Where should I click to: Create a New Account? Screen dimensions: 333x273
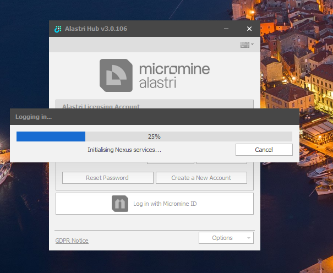(201, 178)
